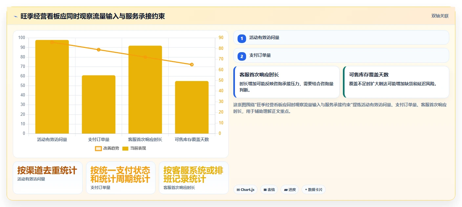Toggle the 当前表现 legend entry
462x207 pixels.
tap(134, 148)
